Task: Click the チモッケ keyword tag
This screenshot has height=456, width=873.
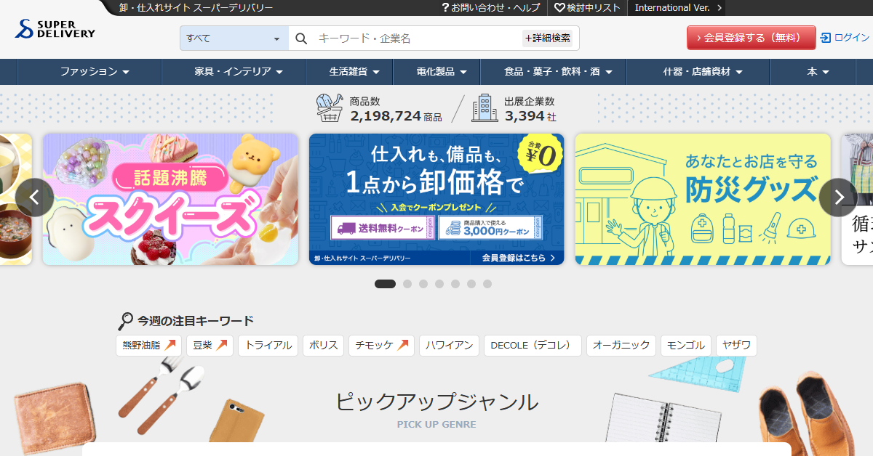Action: click(382, 346)
